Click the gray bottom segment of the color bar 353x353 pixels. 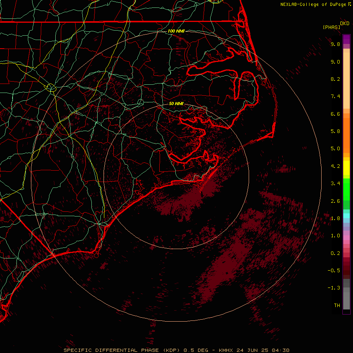346,298
